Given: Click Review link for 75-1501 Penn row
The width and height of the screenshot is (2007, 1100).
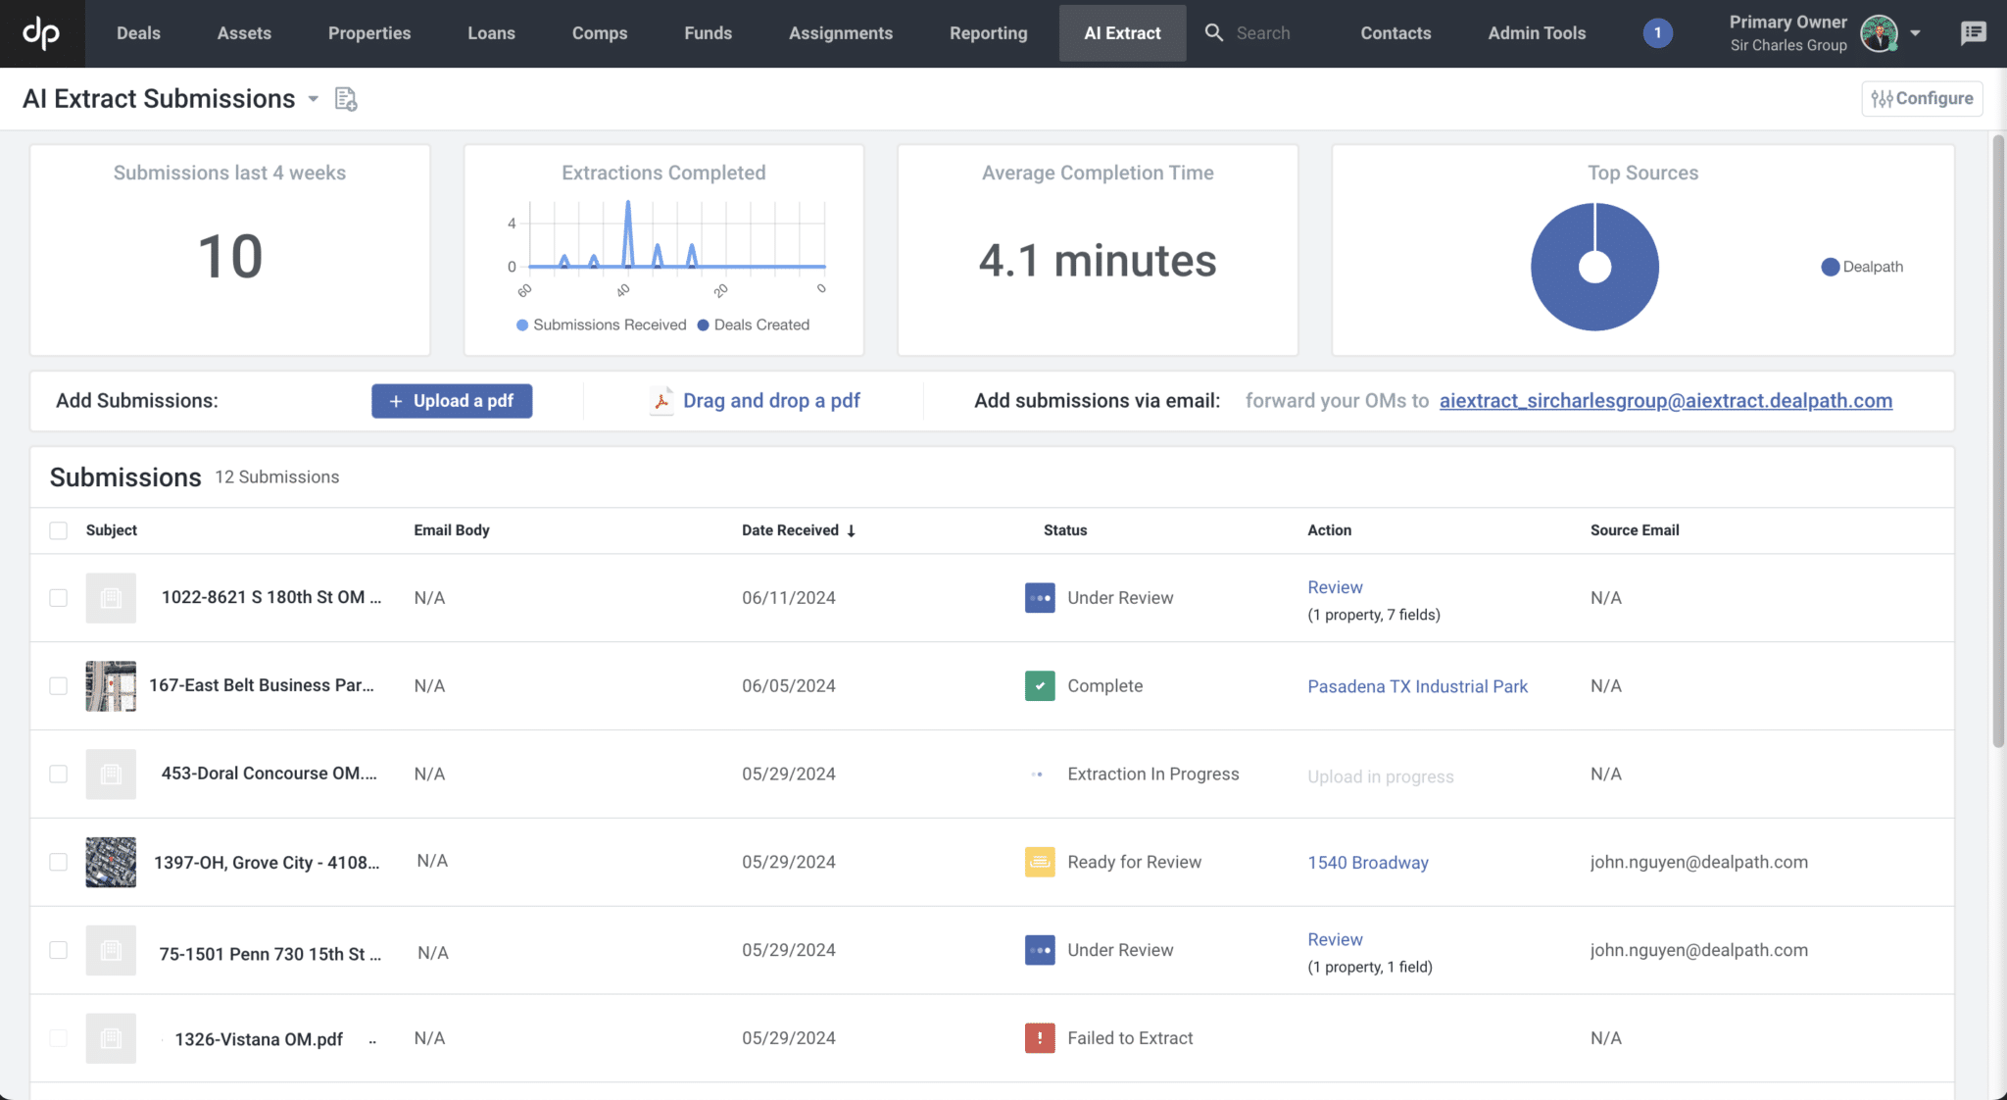Looking at the screenshot, I should tap(1335, 939).
